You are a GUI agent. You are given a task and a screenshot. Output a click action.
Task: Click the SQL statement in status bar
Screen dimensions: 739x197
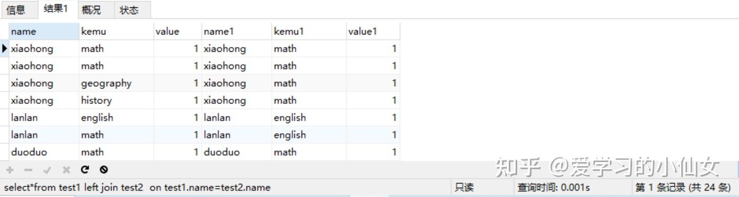tap(137, 188)
